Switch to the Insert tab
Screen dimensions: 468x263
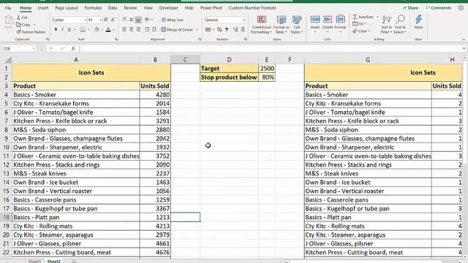[x=43, y=8]
